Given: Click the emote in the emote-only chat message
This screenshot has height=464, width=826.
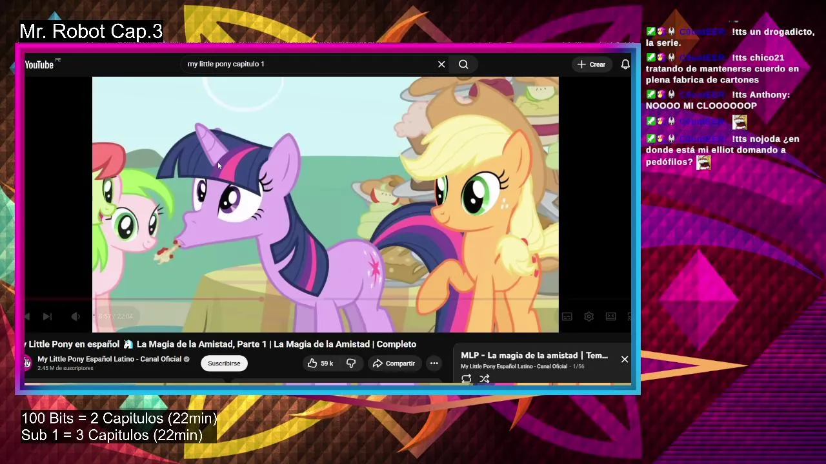Looking at the screenshot, I should click(x=740, y=122).
